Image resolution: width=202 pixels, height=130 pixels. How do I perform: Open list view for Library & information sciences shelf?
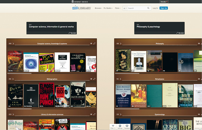point(91,114)
